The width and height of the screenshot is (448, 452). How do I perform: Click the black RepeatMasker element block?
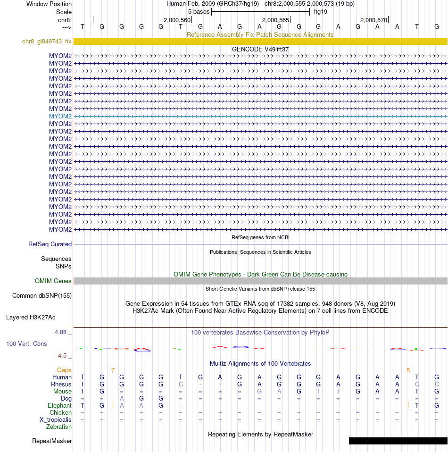(398, 441)
